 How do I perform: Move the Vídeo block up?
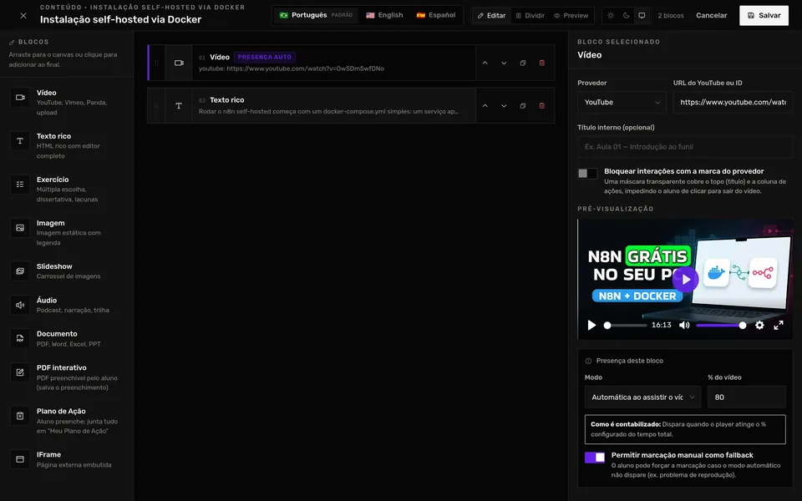pos(485,63)
